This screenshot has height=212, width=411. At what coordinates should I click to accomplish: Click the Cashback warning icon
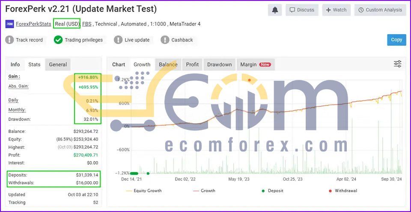[165, 40]
